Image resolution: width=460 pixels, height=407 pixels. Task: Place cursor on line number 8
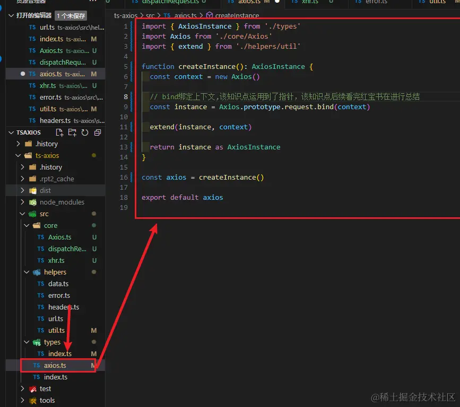[126, 96]
